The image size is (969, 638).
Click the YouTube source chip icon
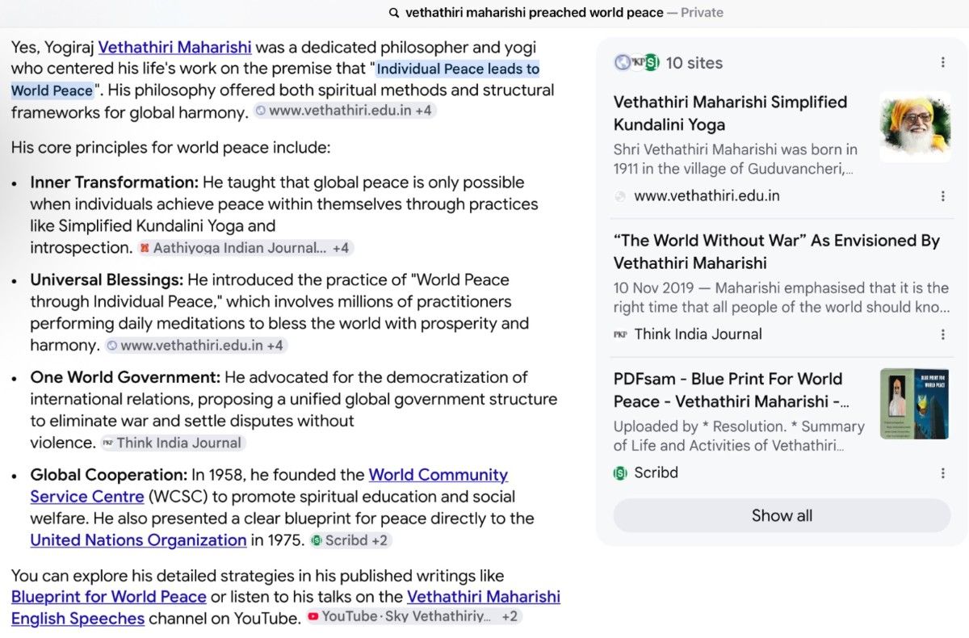click(313, 616)
